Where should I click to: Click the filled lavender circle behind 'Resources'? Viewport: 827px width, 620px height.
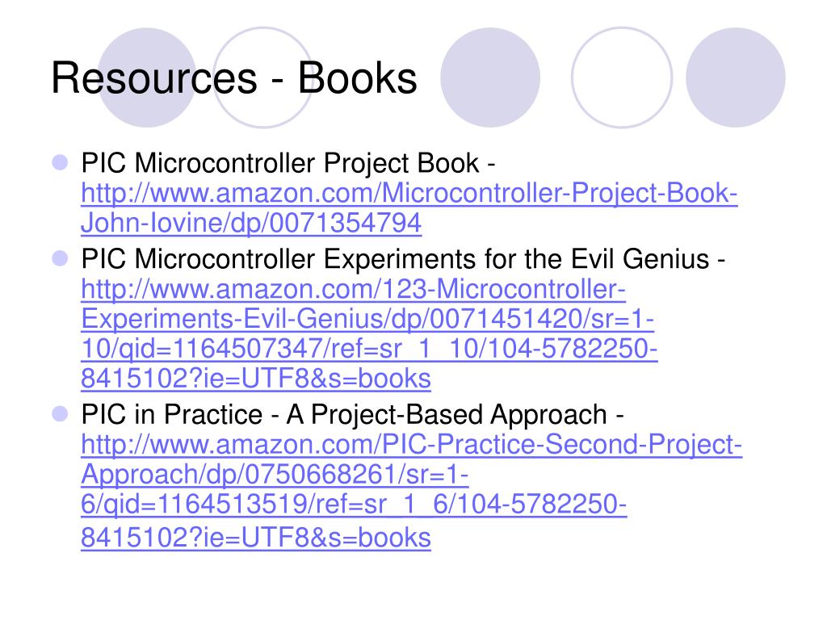coord(147,77)
